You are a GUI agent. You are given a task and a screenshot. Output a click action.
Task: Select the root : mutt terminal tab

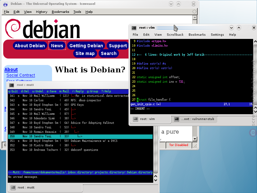coord(45,188)
